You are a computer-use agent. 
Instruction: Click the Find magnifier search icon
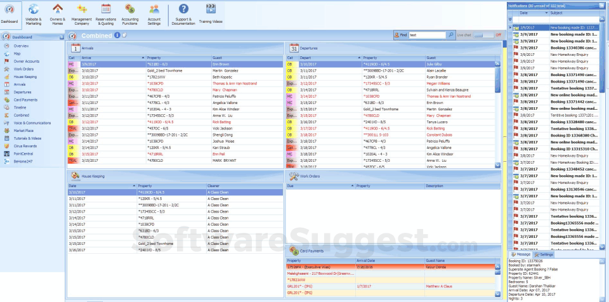point(450,35)
